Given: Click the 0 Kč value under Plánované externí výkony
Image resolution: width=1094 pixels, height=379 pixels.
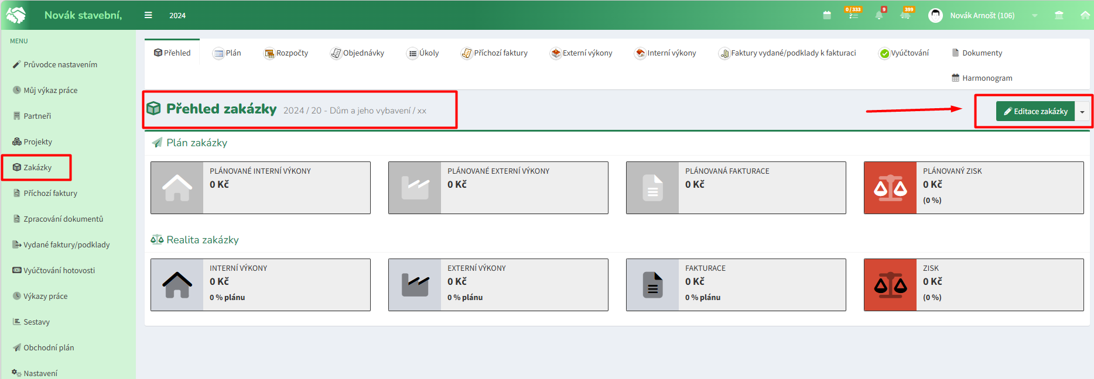Looking at the screenshot, I should 457,184.
